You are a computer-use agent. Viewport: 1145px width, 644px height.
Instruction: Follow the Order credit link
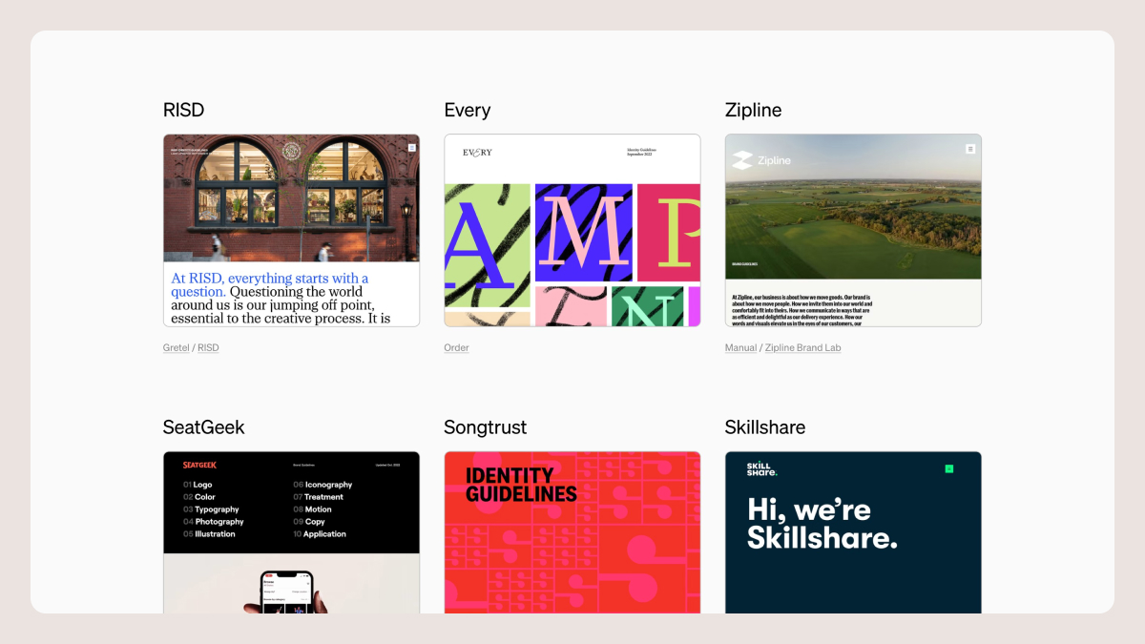[x=456, y=348]
